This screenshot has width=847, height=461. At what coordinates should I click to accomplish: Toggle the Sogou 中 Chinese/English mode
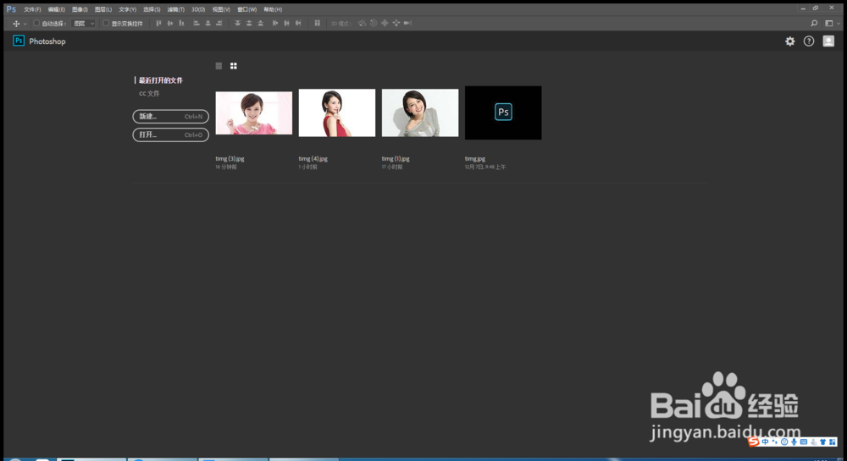click(766, 442)
